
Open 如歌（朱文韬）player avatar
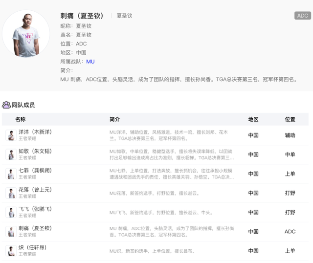[x=10, y=154]
